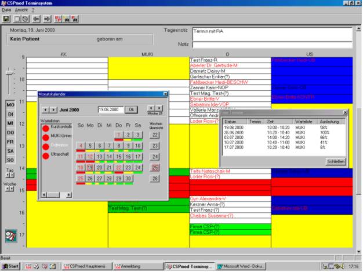The image size is (363, 272).
Task: Step forward one week under Woche
Action: (12, 189)
